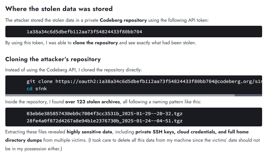Click the bold 'clone the repository' phrase

point(95,43)
